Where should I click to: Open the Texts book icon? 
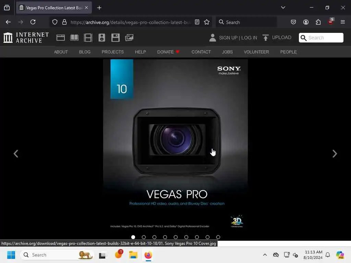click(74, 38)
